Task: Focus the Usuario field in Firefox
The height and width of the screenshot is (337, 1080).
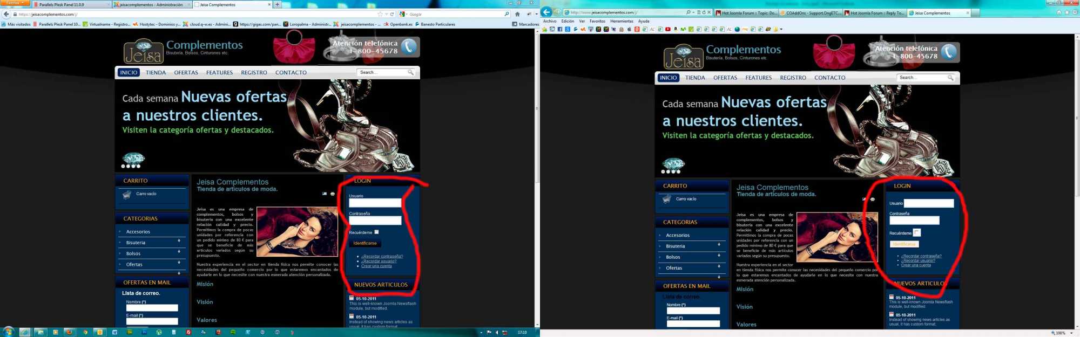Action: tap(375, 203)
